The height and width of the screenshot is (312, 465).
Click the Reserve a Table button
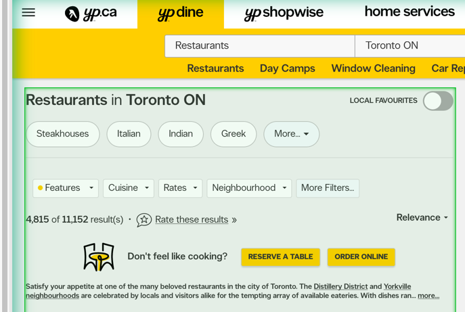(x=280, y=257)
